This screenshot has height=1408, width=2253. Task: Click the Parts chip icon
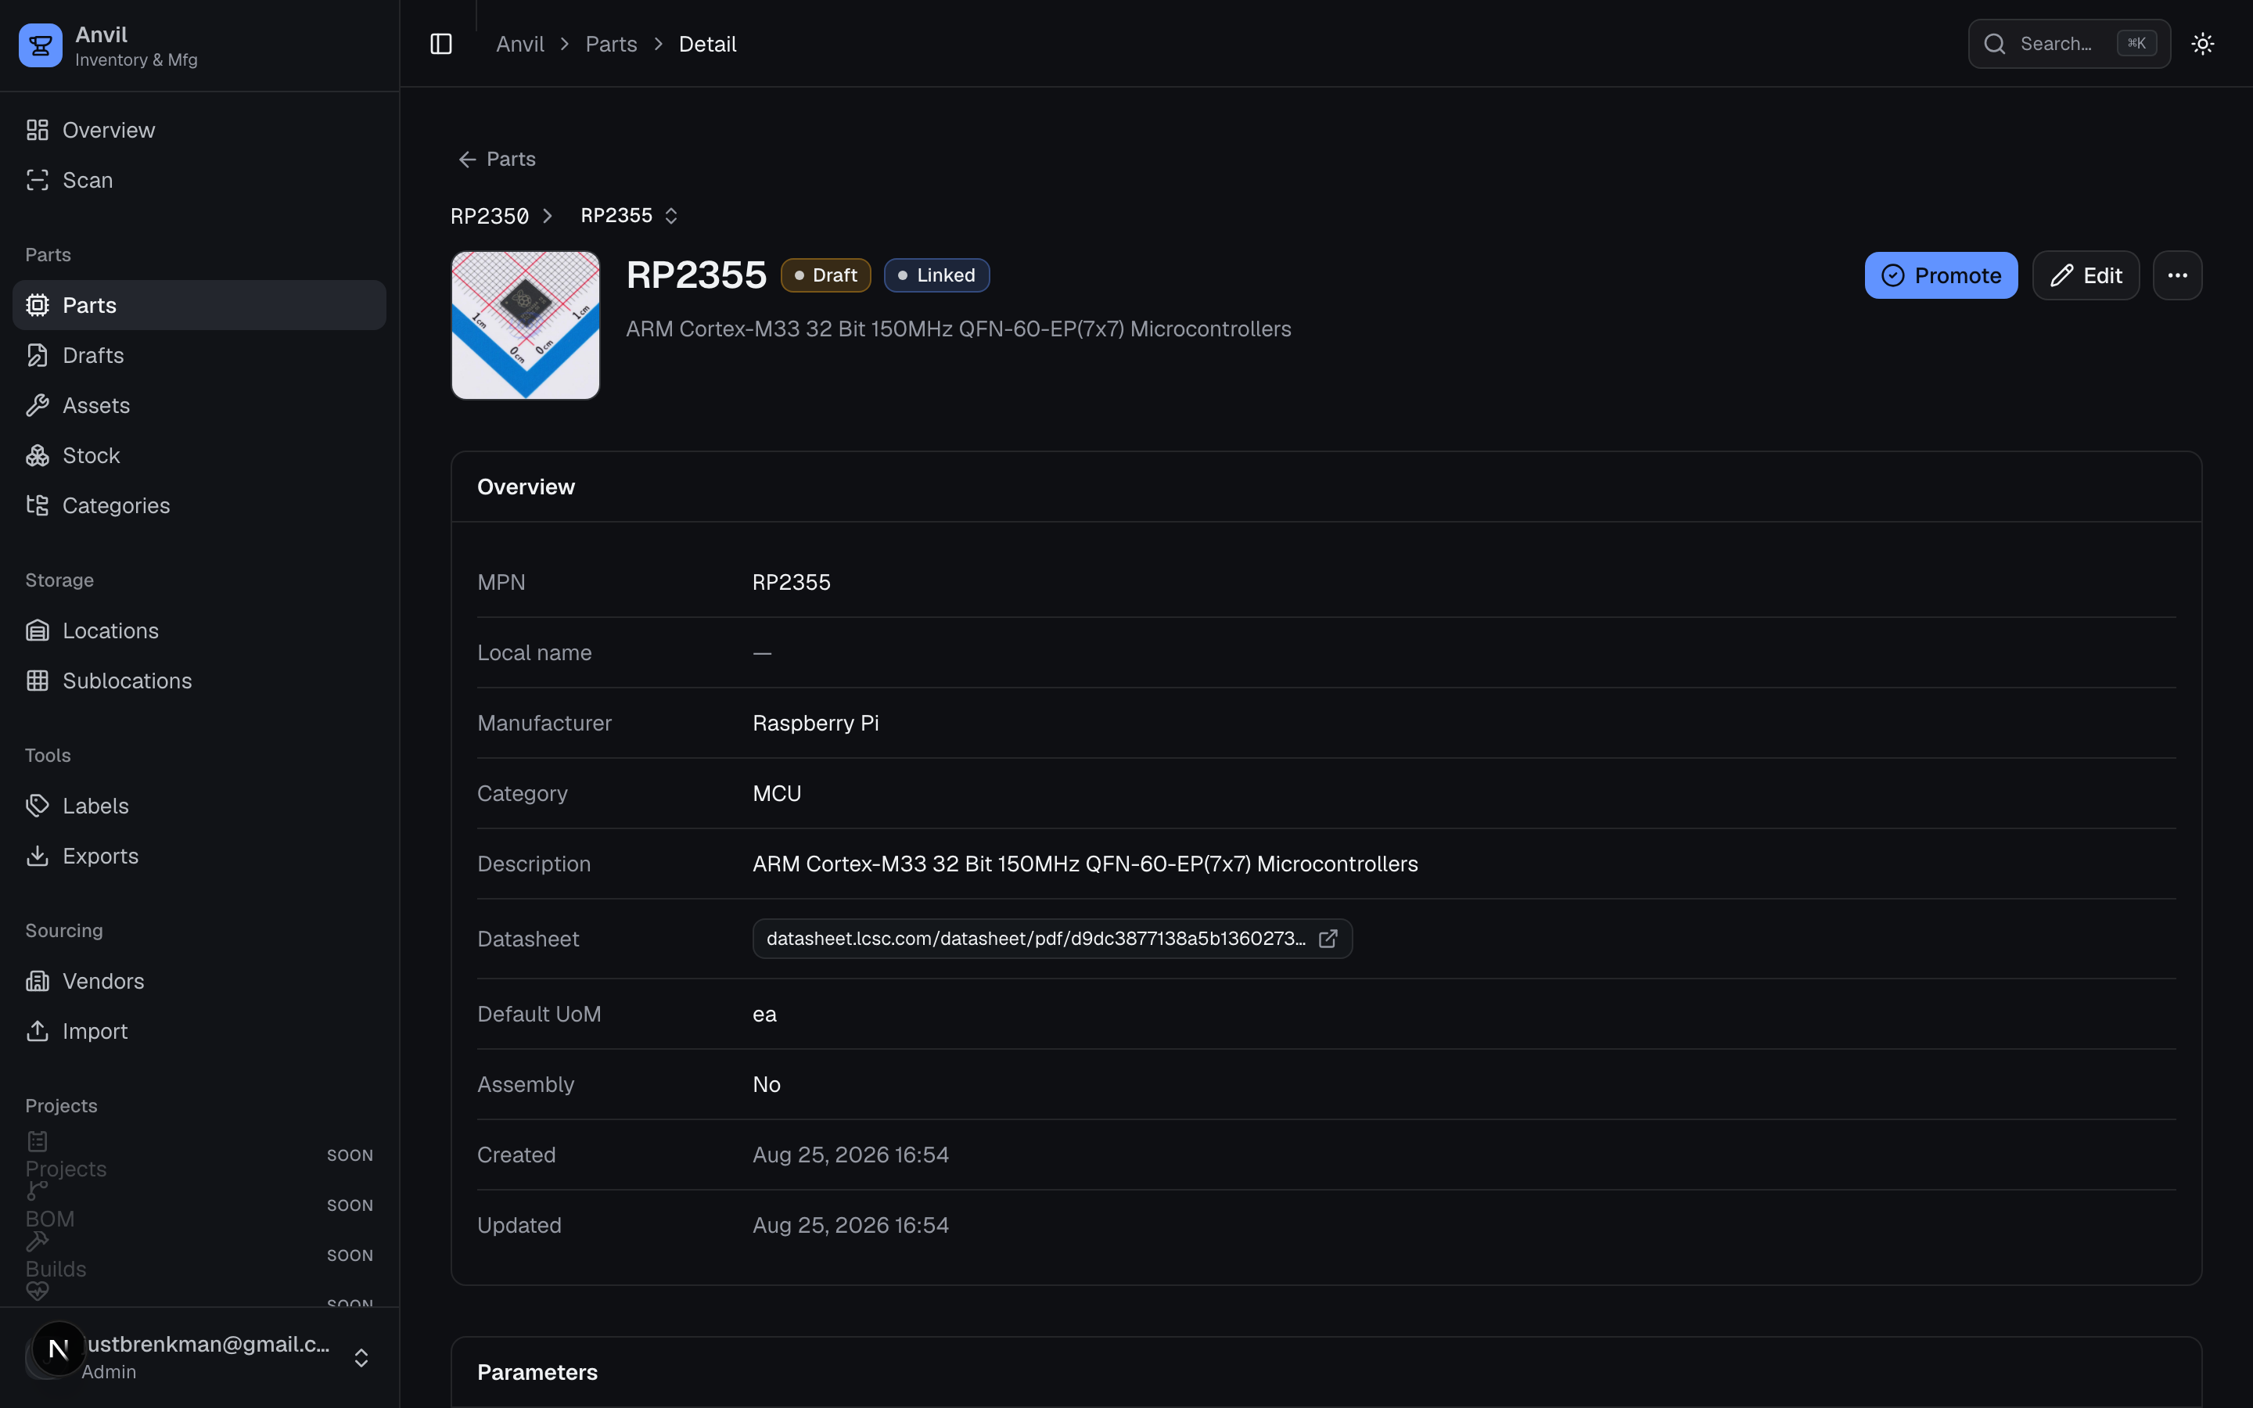coord(38,304)
